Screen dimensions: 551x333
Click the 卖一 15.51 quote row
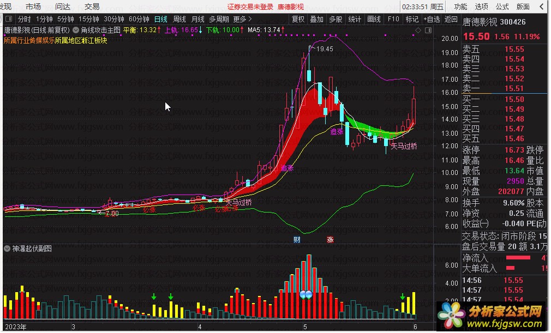[493, 88]
